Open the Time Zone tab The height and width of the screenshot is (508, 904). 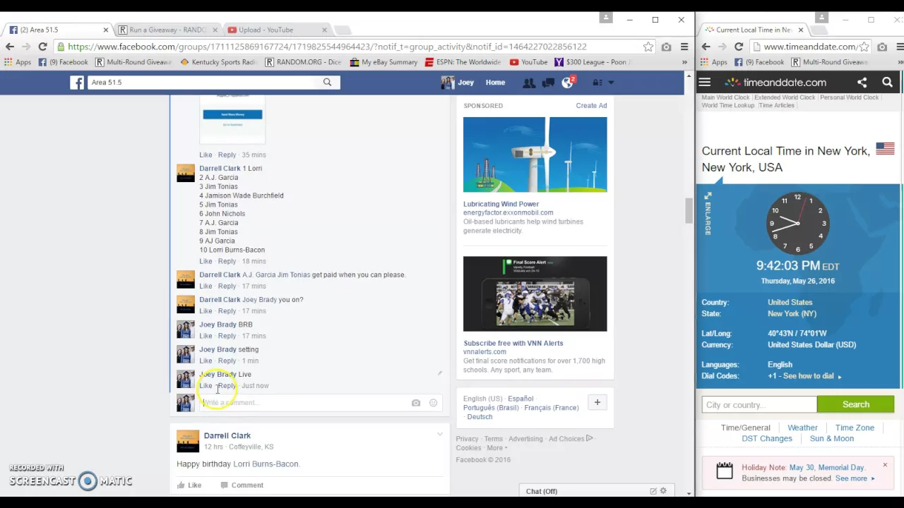pyautogui.click(x=855, y=428)
